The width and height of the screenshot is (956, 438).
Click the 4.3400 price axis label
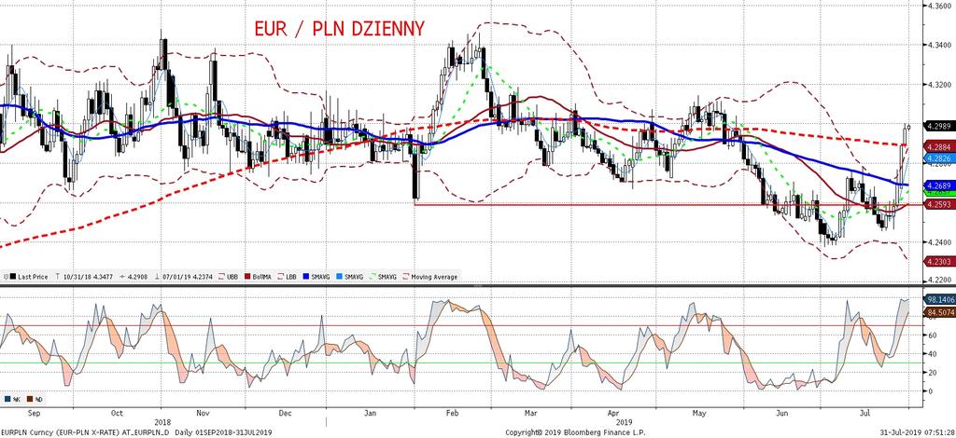[939, 45]
